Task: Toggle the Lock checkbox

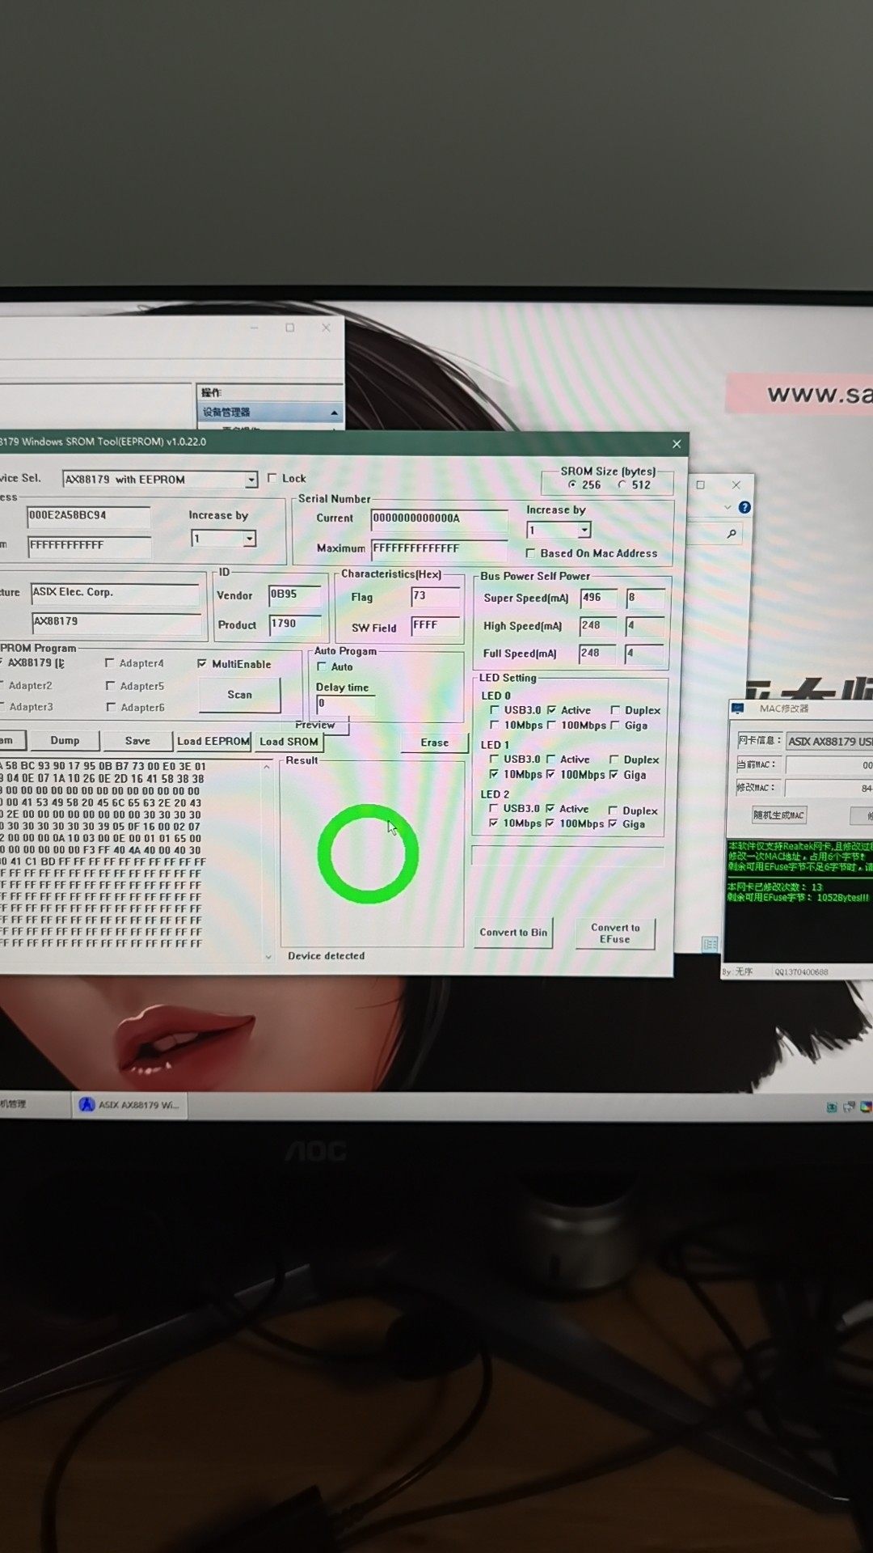Action: point(272,478)
